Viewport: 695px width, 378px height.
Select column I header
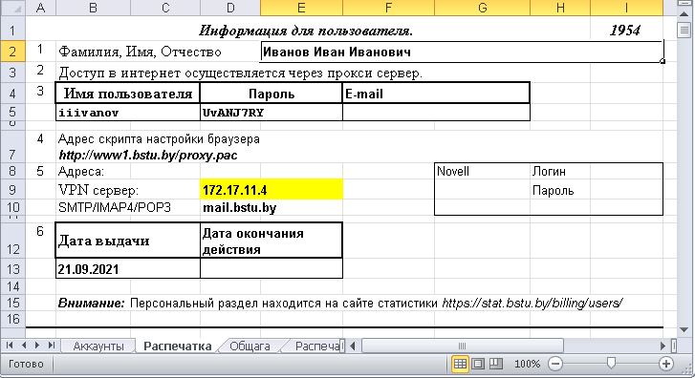click(x=627, y=8)
